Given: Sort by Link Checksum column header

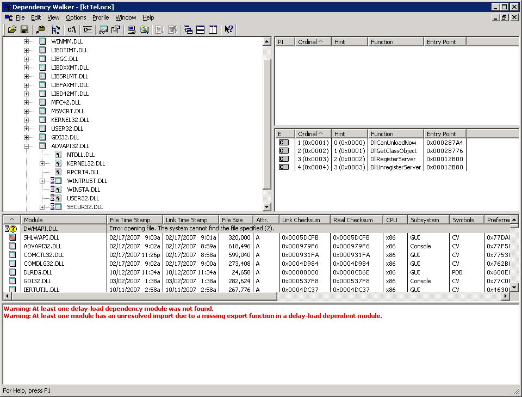Looking at the screenshot, I should pos(304,220).
